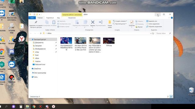This screenshot has height=109, width=195.
Task: Expand the Удалить dropdown arrow
Action: click(x=93, y=27)
